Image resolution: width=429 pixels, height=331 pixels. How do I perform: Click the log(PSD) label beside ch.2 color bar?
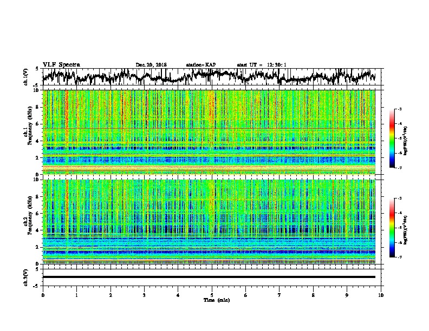pos(405,230)
